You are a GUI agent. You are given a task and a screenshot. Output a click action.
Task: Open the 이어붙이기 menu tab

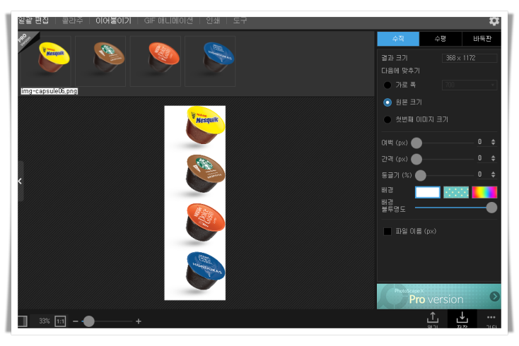(x=114, y=20)
